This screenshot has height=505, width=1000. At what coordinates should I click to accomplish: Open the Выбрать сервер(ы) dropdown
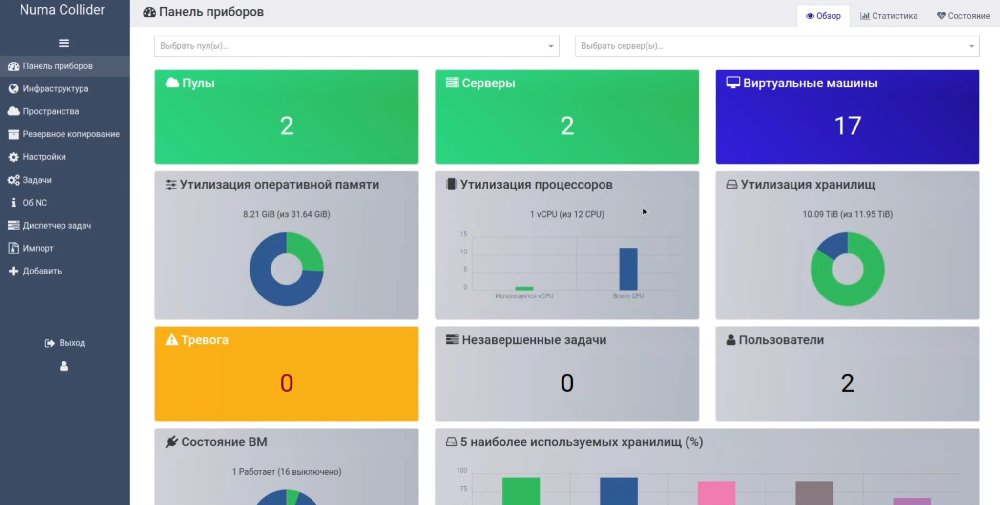tap(777, 46)
